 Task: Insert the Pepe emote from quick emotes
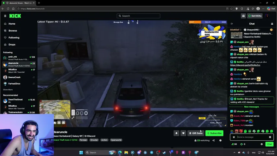232,131
